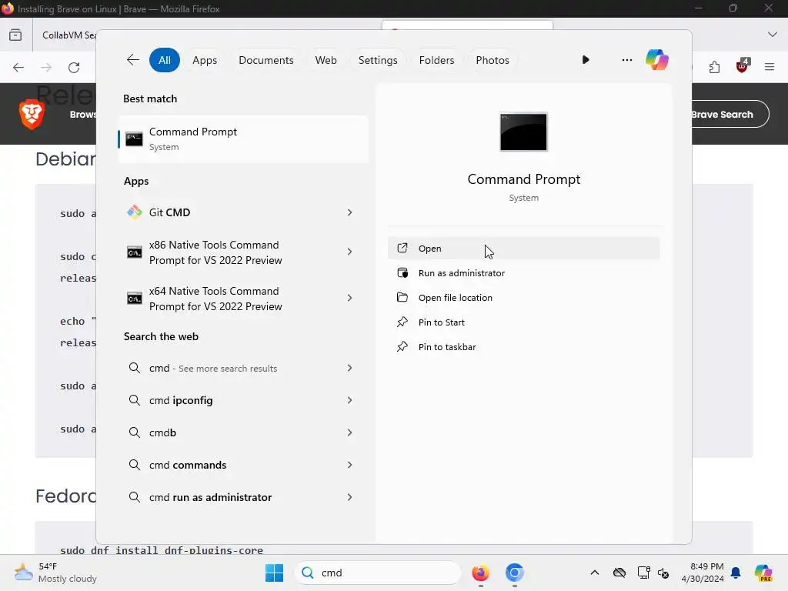This screenshot has width=788, height=591.
Task: Click the Open arrow-box icon
Action: (402, 248)
